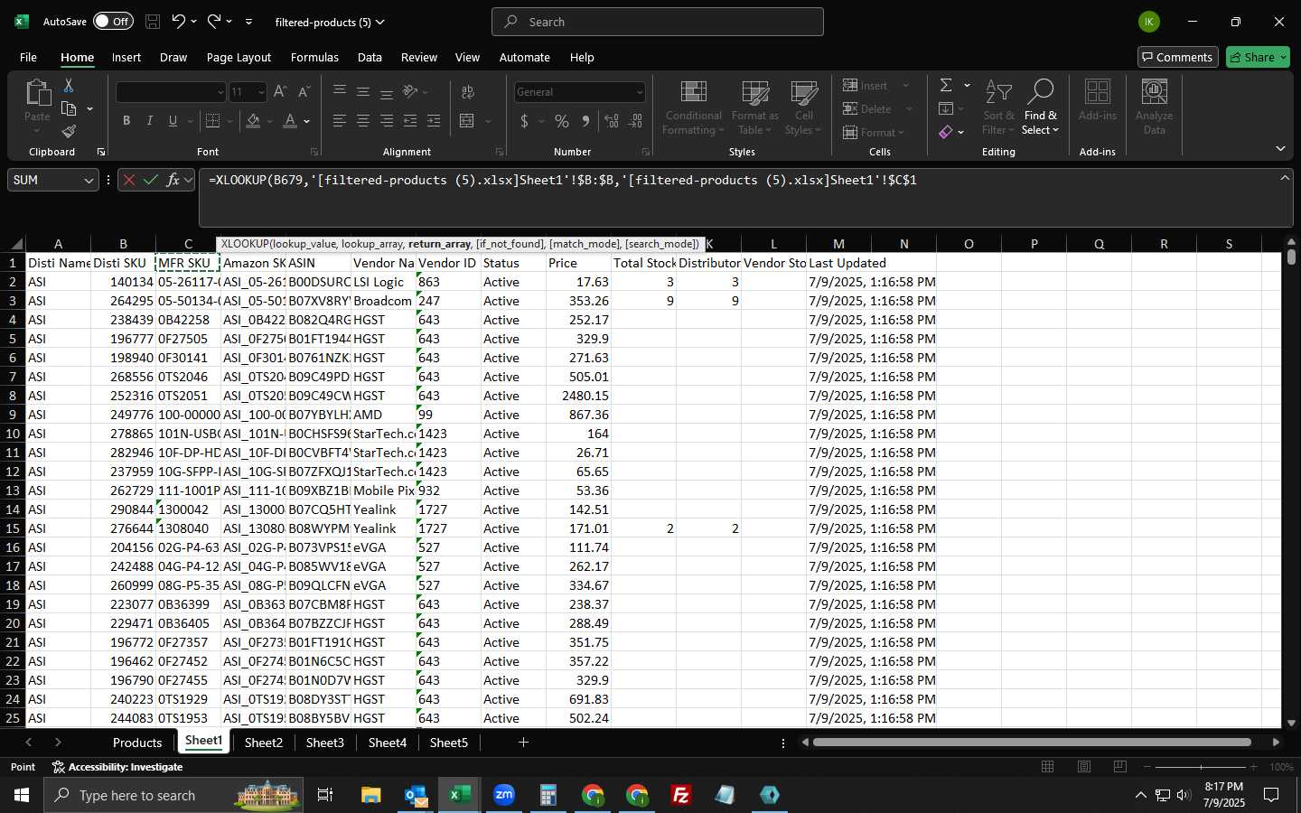Screen dimensions: 1301x813
Task: Open the Font Color dropdown arrow
Action: [x=307, y=121]
